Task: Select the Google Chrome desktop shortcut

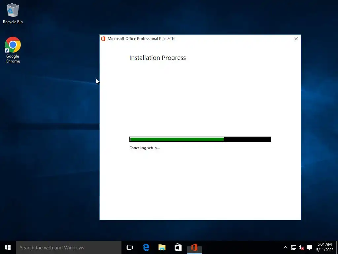Action: [x=13, y=50]
